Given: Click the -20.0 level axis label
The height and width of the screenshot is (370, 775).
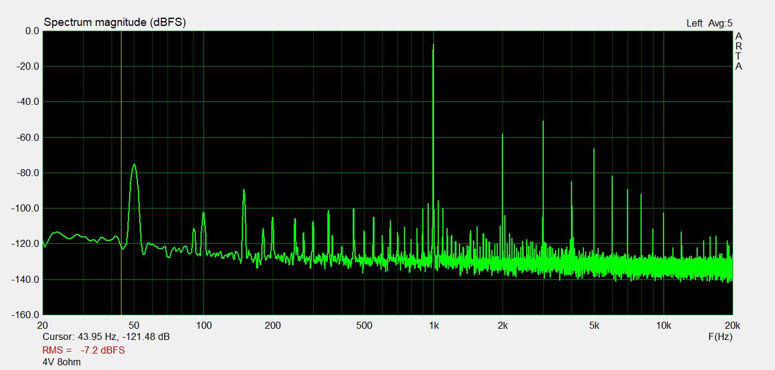Looking at the screenshot, I should click(28, 66).
